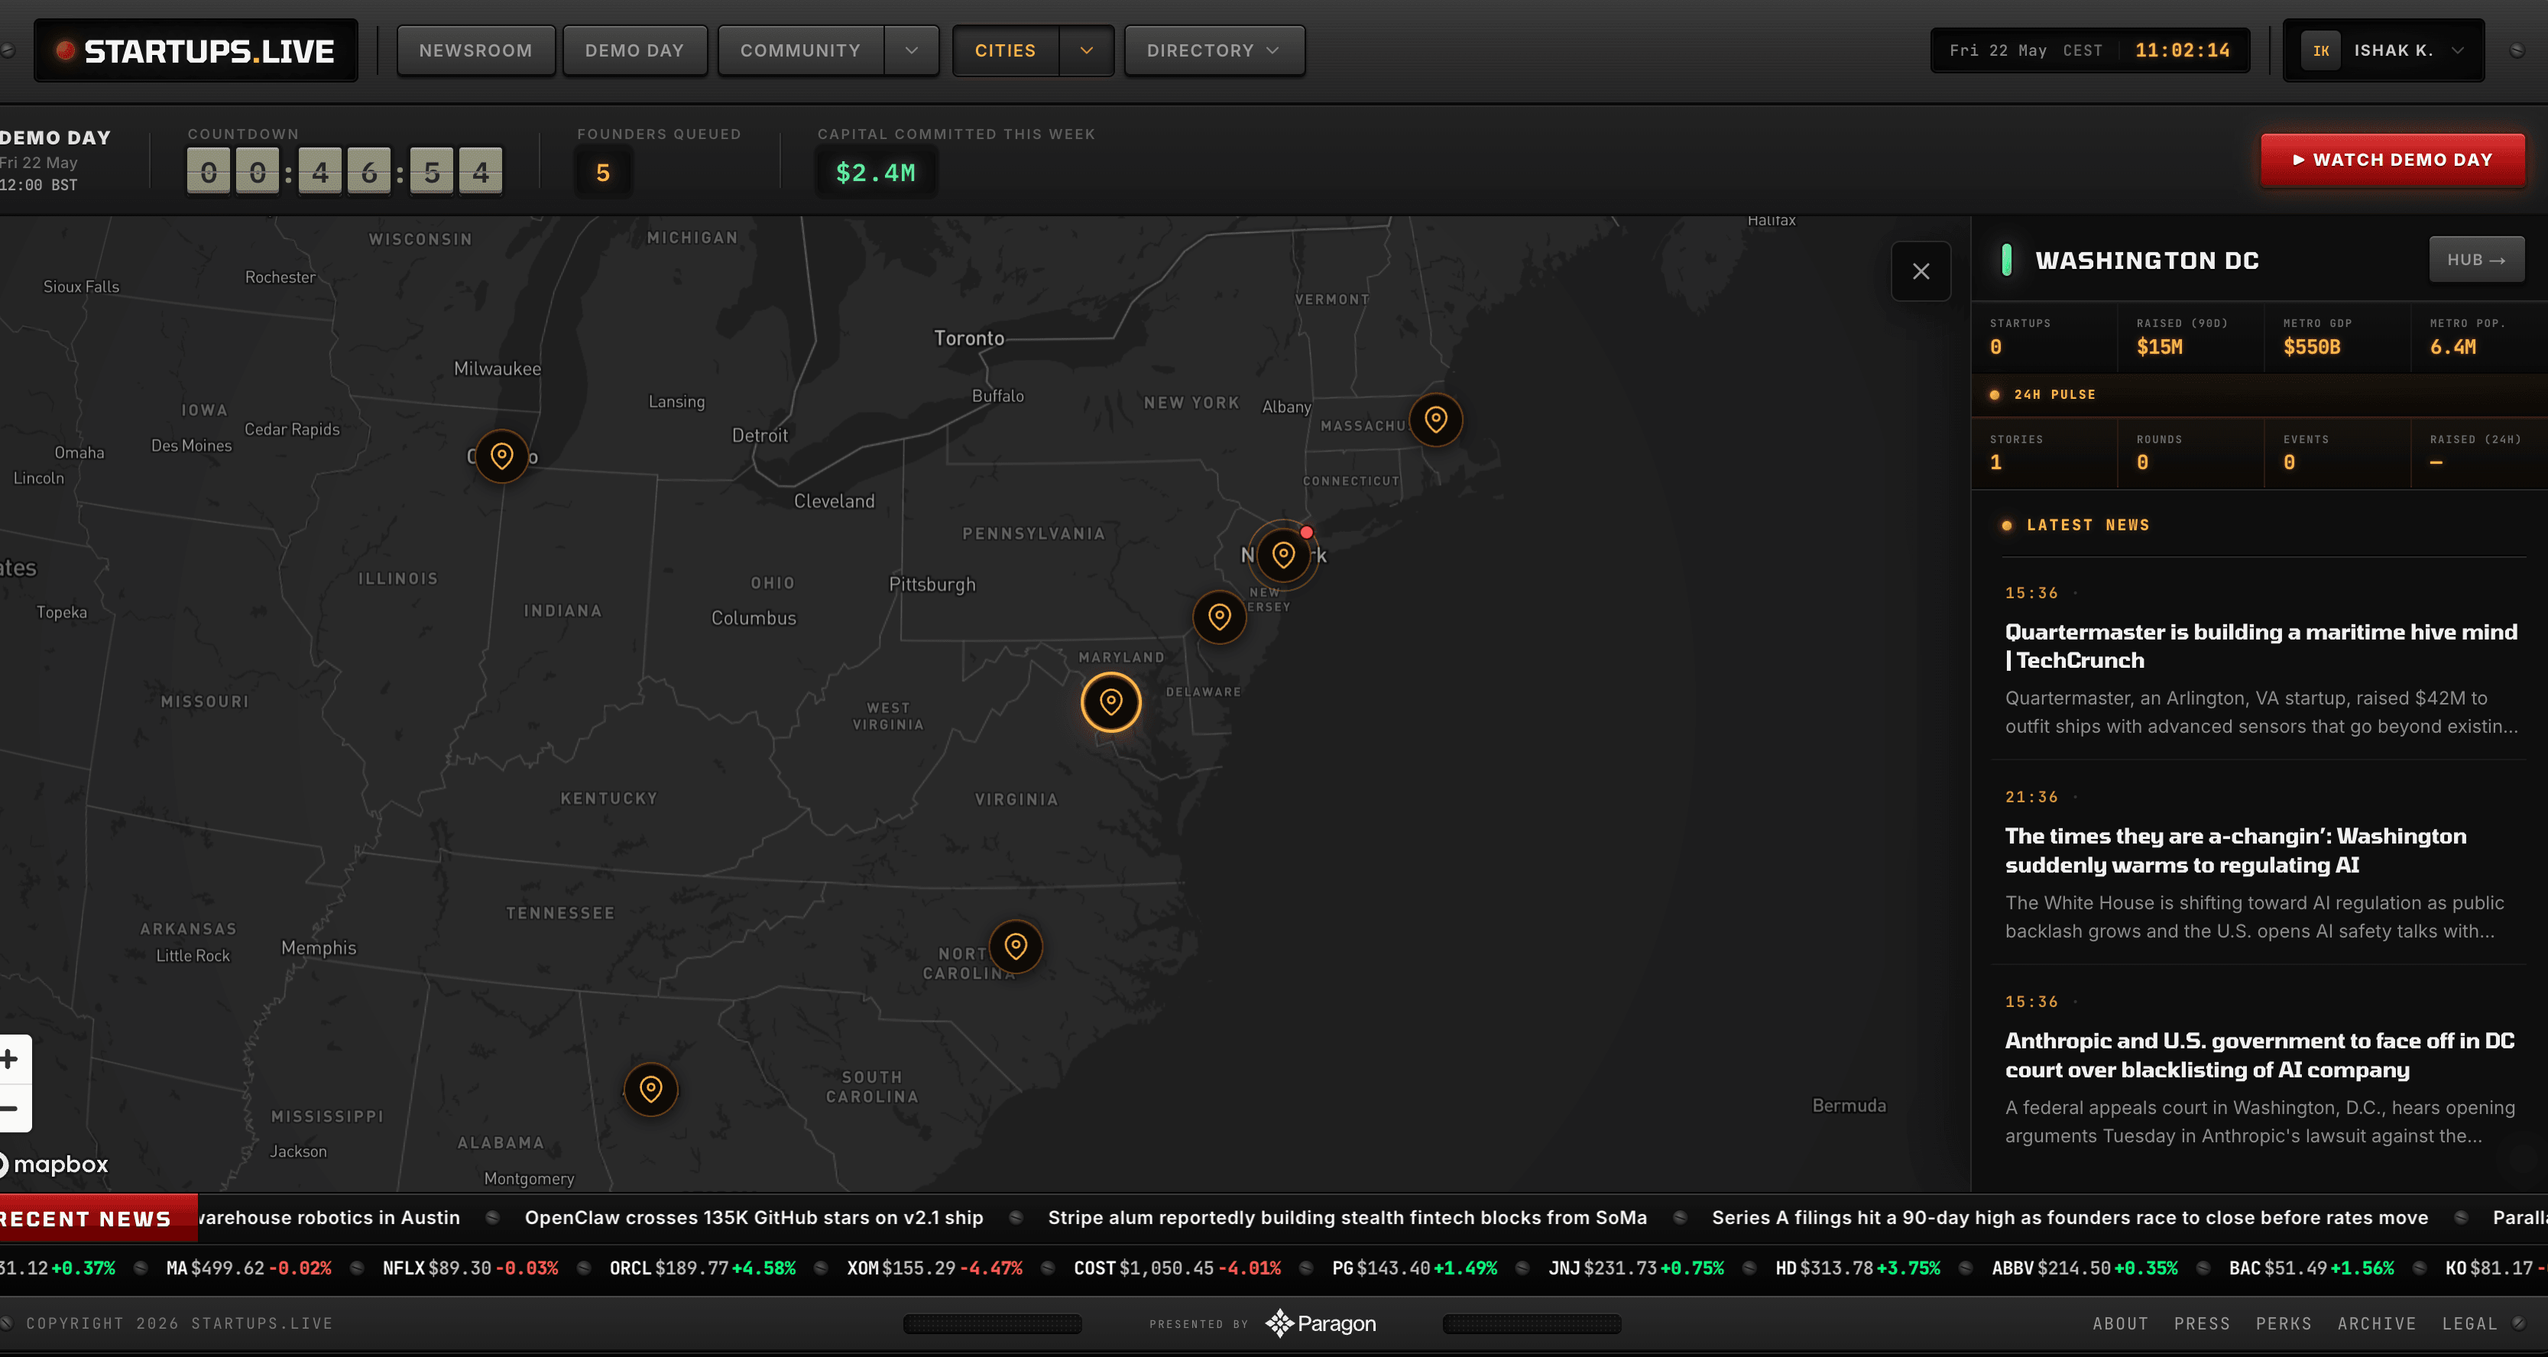Image resolution: width=2548 pixels, height=1357 pixels.
Task: Click the Series A filings 90-day high headline
Action: (x=2070, y=1217)
